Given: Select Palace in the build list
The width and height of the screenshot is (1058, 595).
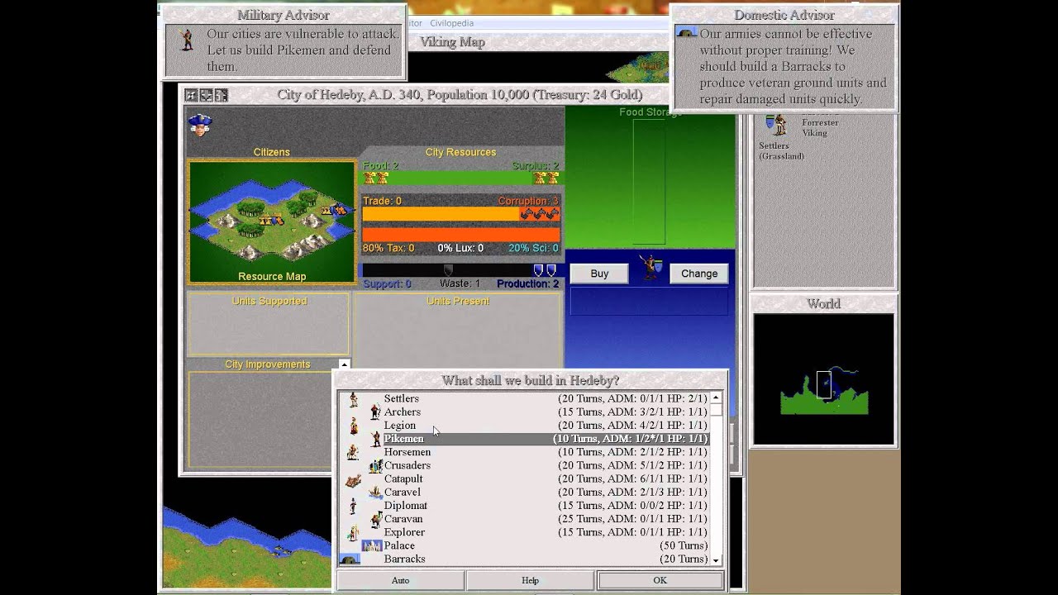Looking at the screenshot, I should point(546,545).
